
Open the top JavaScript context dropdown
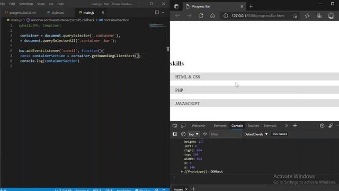pyautogui.click(x=193, y=134)
